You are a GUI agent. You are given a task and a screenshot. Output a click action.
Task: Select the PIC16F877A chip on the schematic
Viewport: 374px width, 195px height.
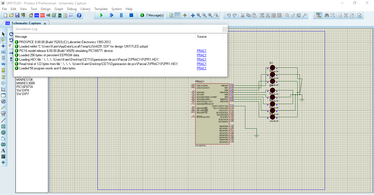click(212, 114)
